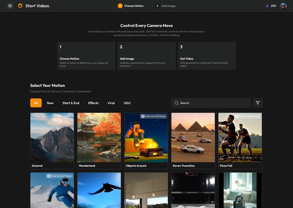
Task: Switch to the Effects tab
Action: coord(93,103)
